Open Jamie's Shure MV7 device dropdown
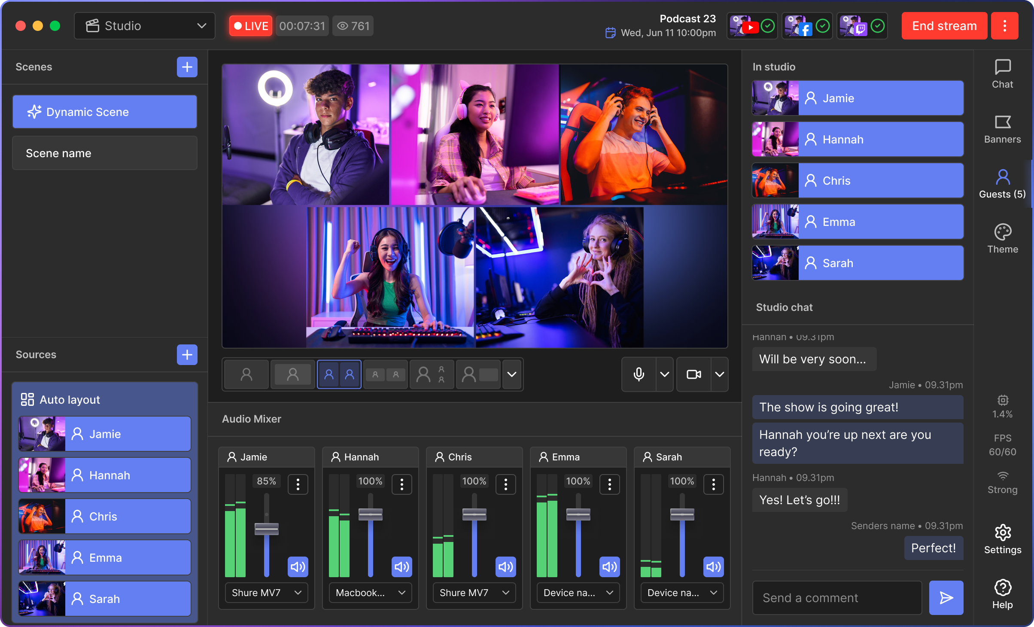 click(x=266, y=593)
